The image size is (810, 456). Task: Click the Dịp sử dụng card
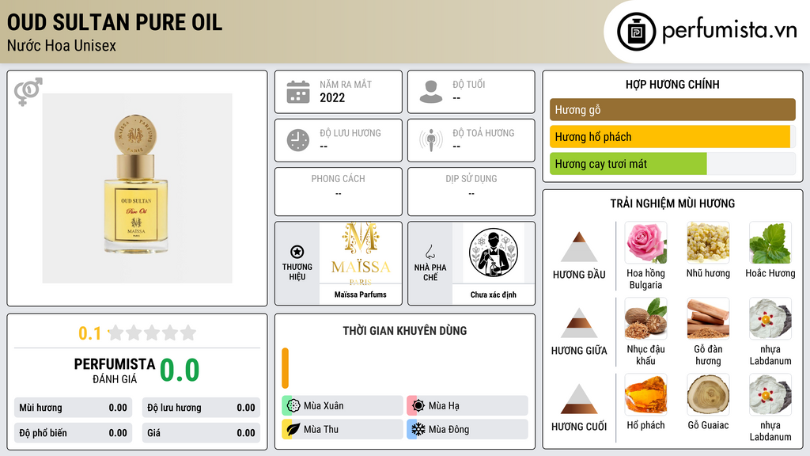coord(471,192)
